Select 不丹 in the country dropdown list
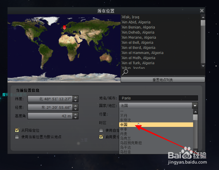The height and width of the screenshot is (170, 219). click(156, 116)
